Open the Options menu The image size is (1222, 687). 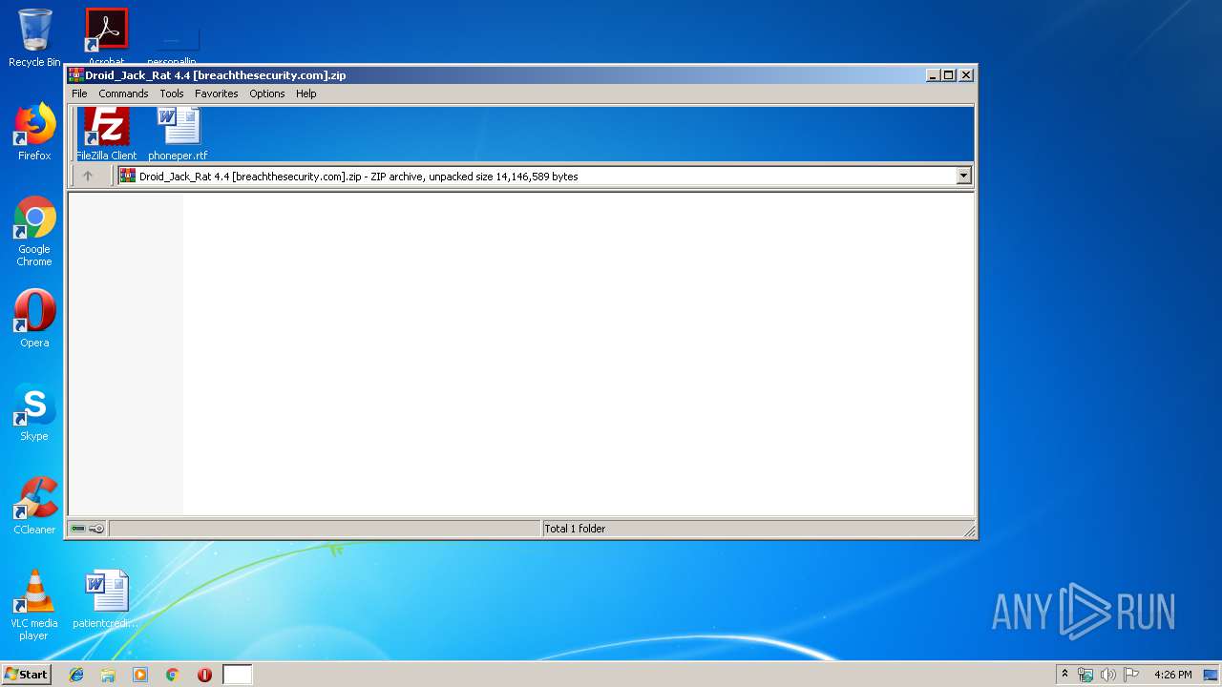(x=267, y=94)
